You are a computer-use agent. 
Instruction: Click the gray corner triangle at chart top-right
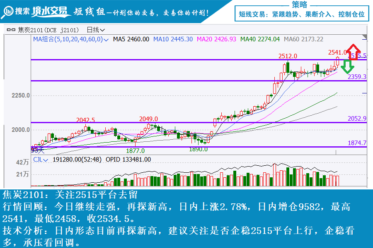click(365, 38)
